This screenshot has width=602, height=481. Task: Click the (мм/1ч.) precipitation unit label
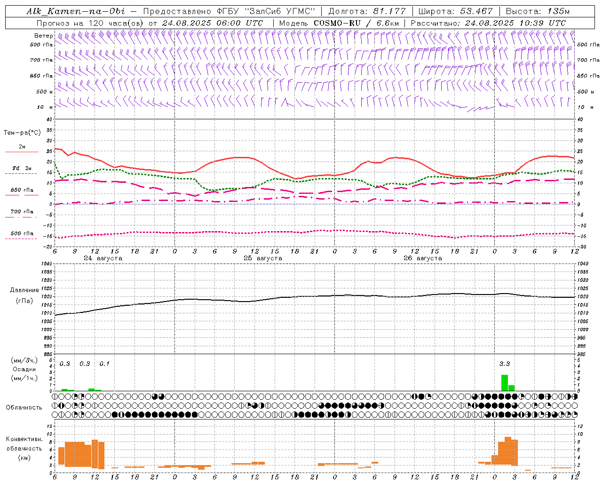(x=24, y=378)
